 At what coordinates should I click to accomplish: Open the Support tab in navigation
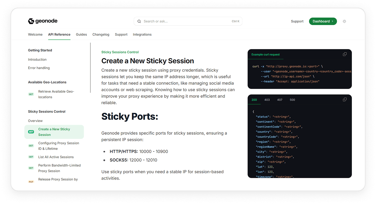[x=121, y=34]
